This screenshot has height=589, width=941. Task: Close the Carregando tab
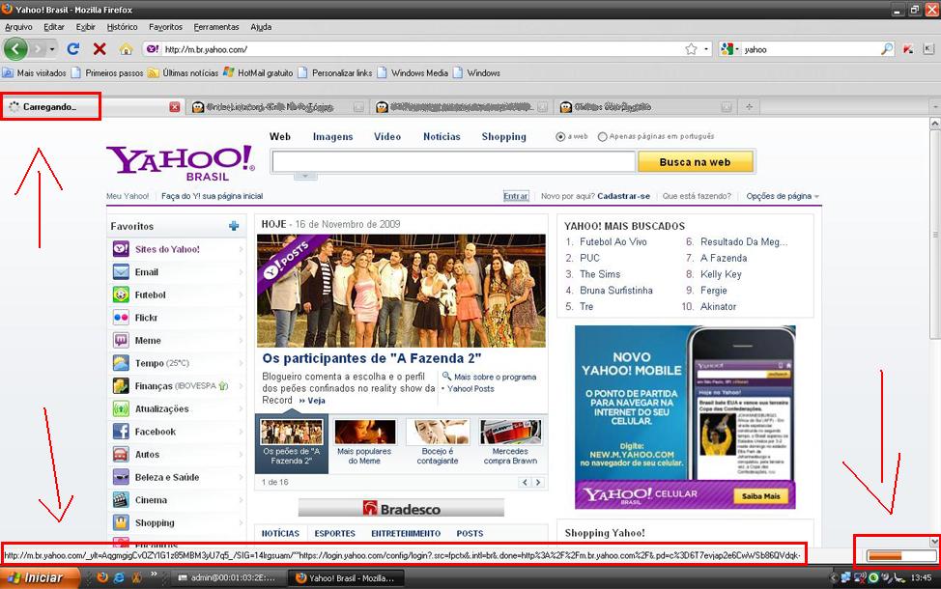pyautogui.click(x=175, y=107)
